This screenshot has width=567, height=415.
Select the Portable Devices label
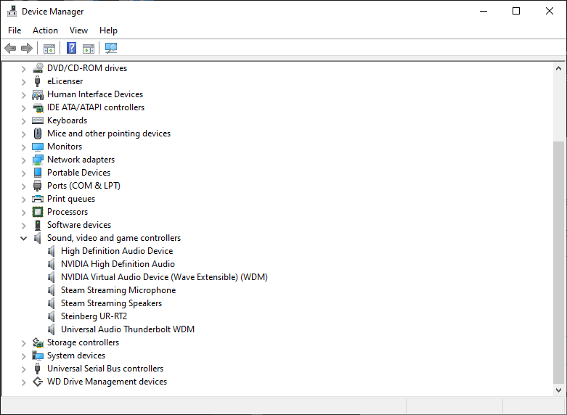(x=79, y=173)
